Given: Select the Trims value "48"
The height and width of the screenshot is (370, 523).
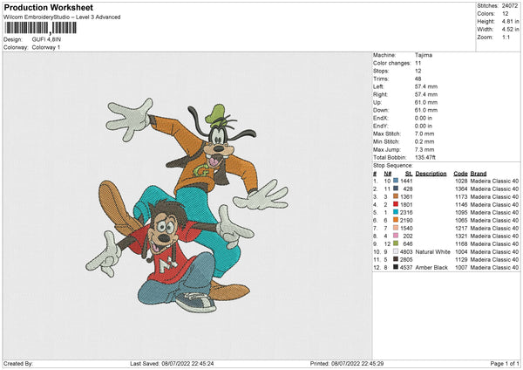Looking at the screenshot, I should [418, 79].
